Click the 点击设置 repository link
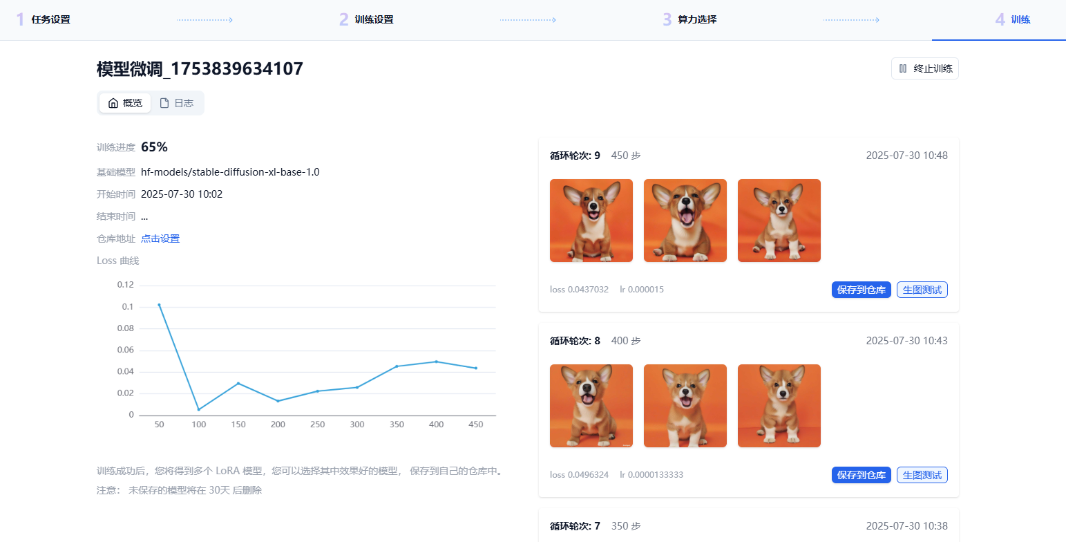Screen dimensions: 1066x542 160,239
